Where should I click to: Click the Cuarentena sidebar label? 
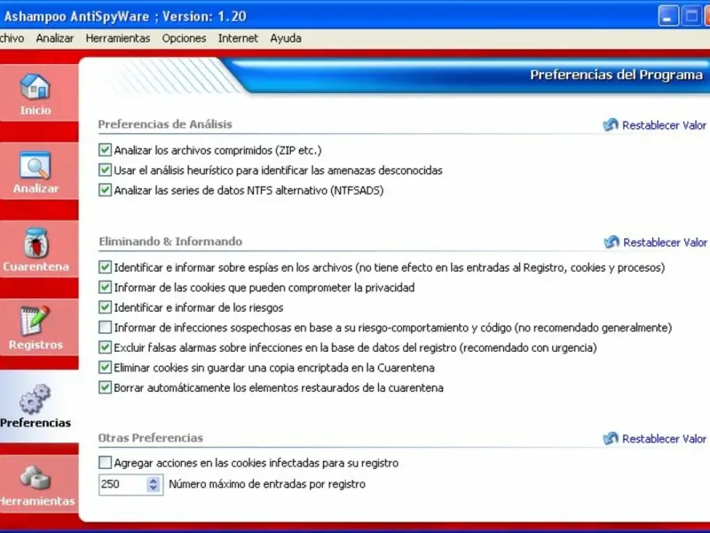[x=35, y=266]
